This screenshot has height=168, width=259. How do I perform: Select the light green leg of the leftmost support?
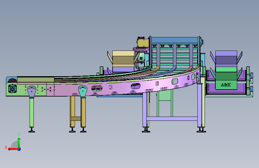[32, 113]
